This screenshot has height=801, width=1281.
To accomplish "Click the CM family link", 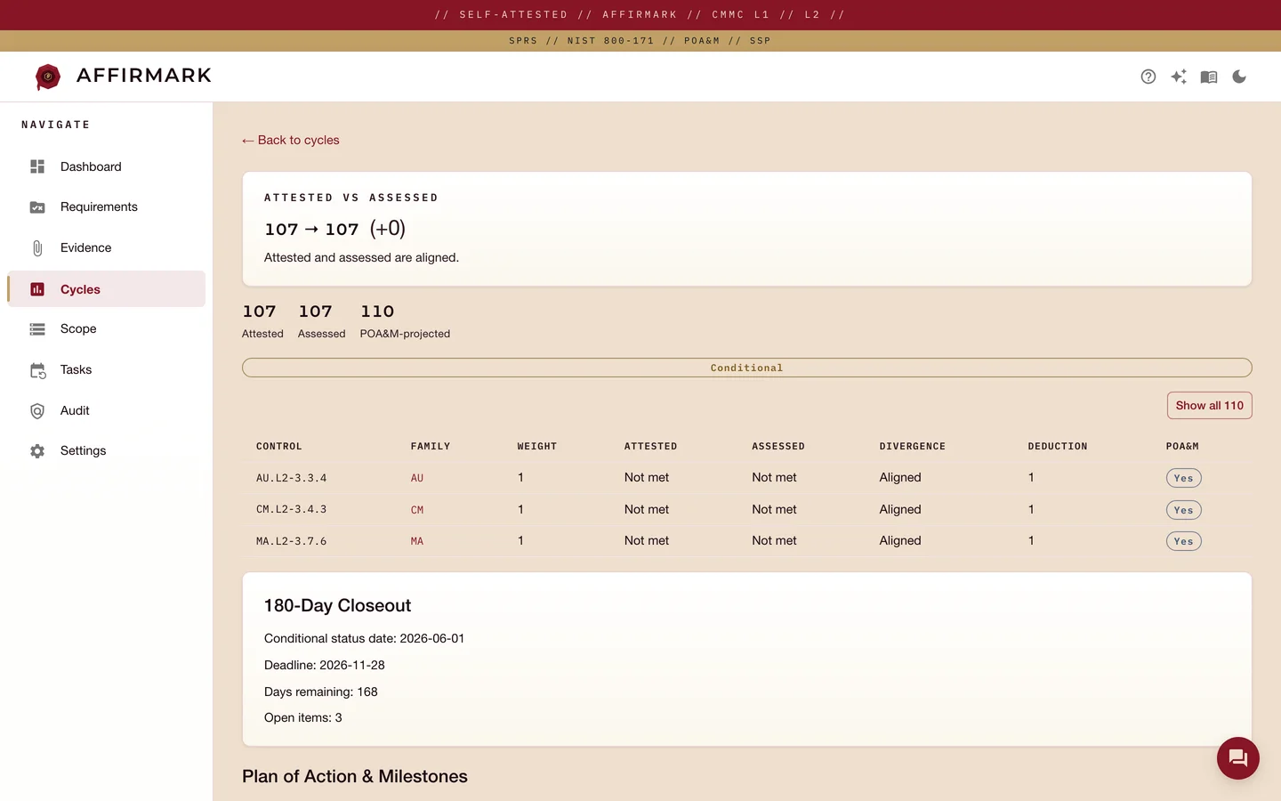I will tap(417, 510).
